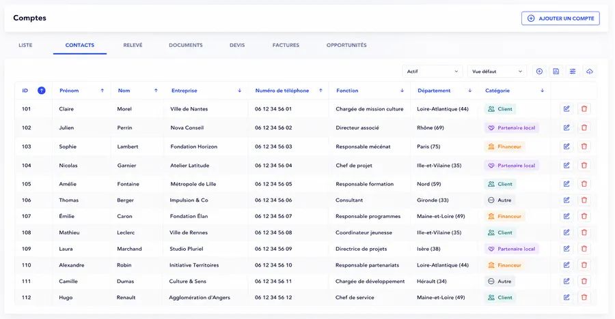
Task: Click the Directrice de projets cell
Action: coord(361,249)
